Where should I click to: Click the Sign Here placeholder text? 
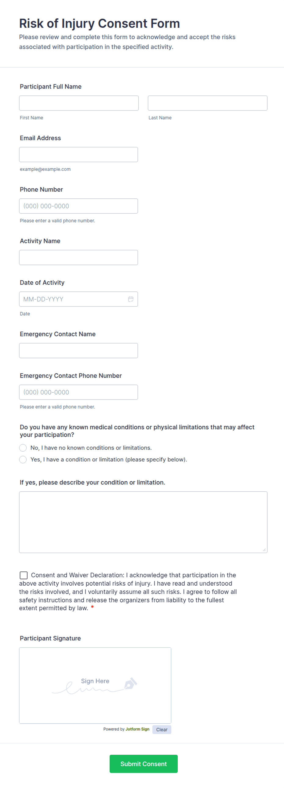click(95, 681)
